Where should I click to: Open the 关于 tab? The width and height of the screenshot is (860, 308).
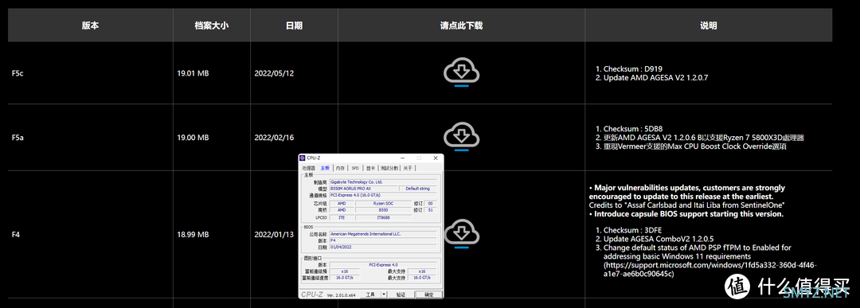coord(408,168)
